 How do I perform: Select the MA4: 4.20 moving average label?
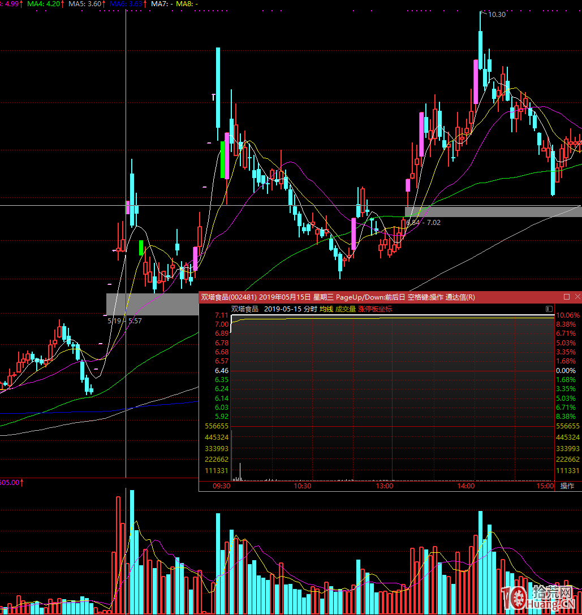click(44, 4)
